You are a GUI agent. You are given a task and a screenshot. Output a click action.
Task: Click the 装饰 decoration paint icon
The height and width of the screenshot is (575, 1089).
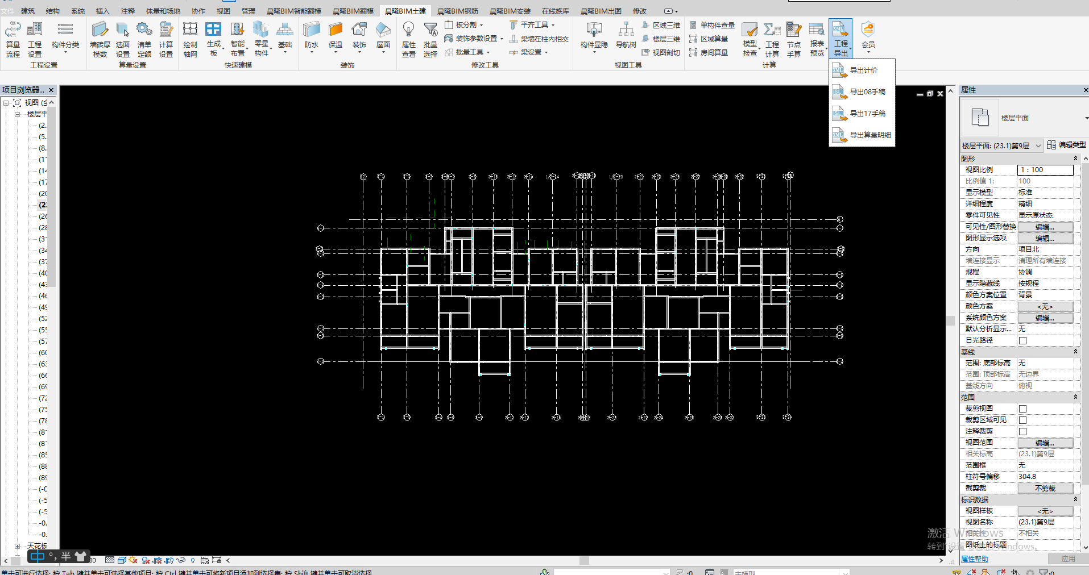[x=359, y=37]
